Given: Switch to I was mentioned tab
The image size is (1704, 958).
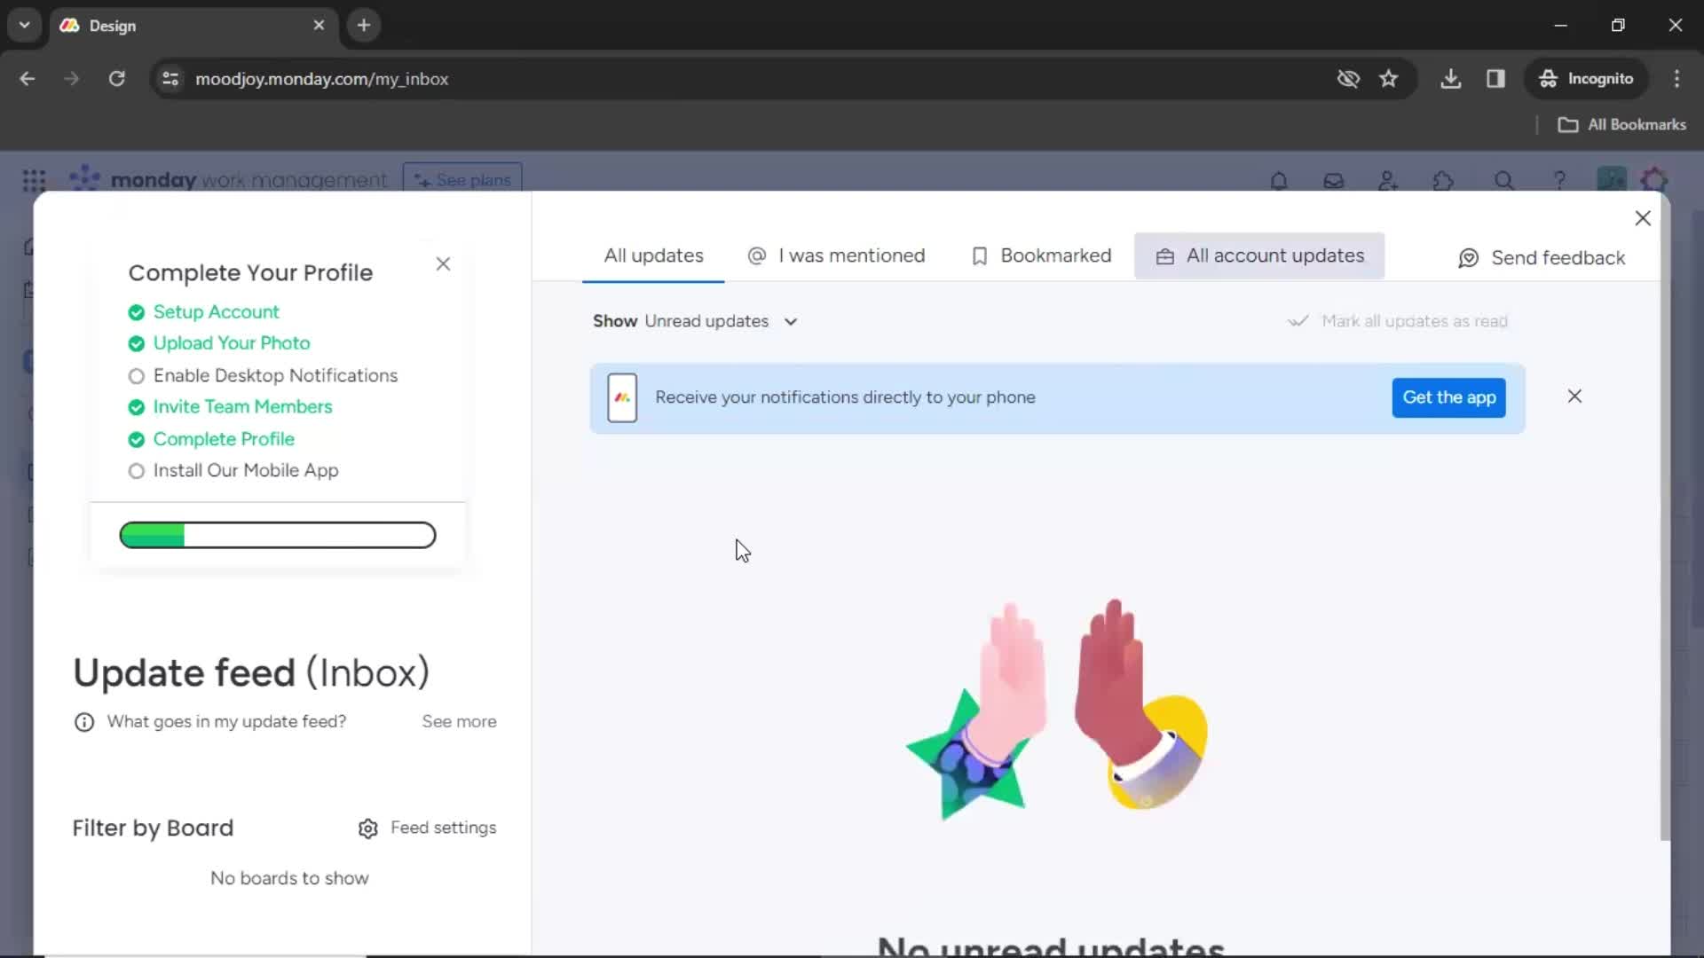Looking at the screenshot, I should (836, 255).
